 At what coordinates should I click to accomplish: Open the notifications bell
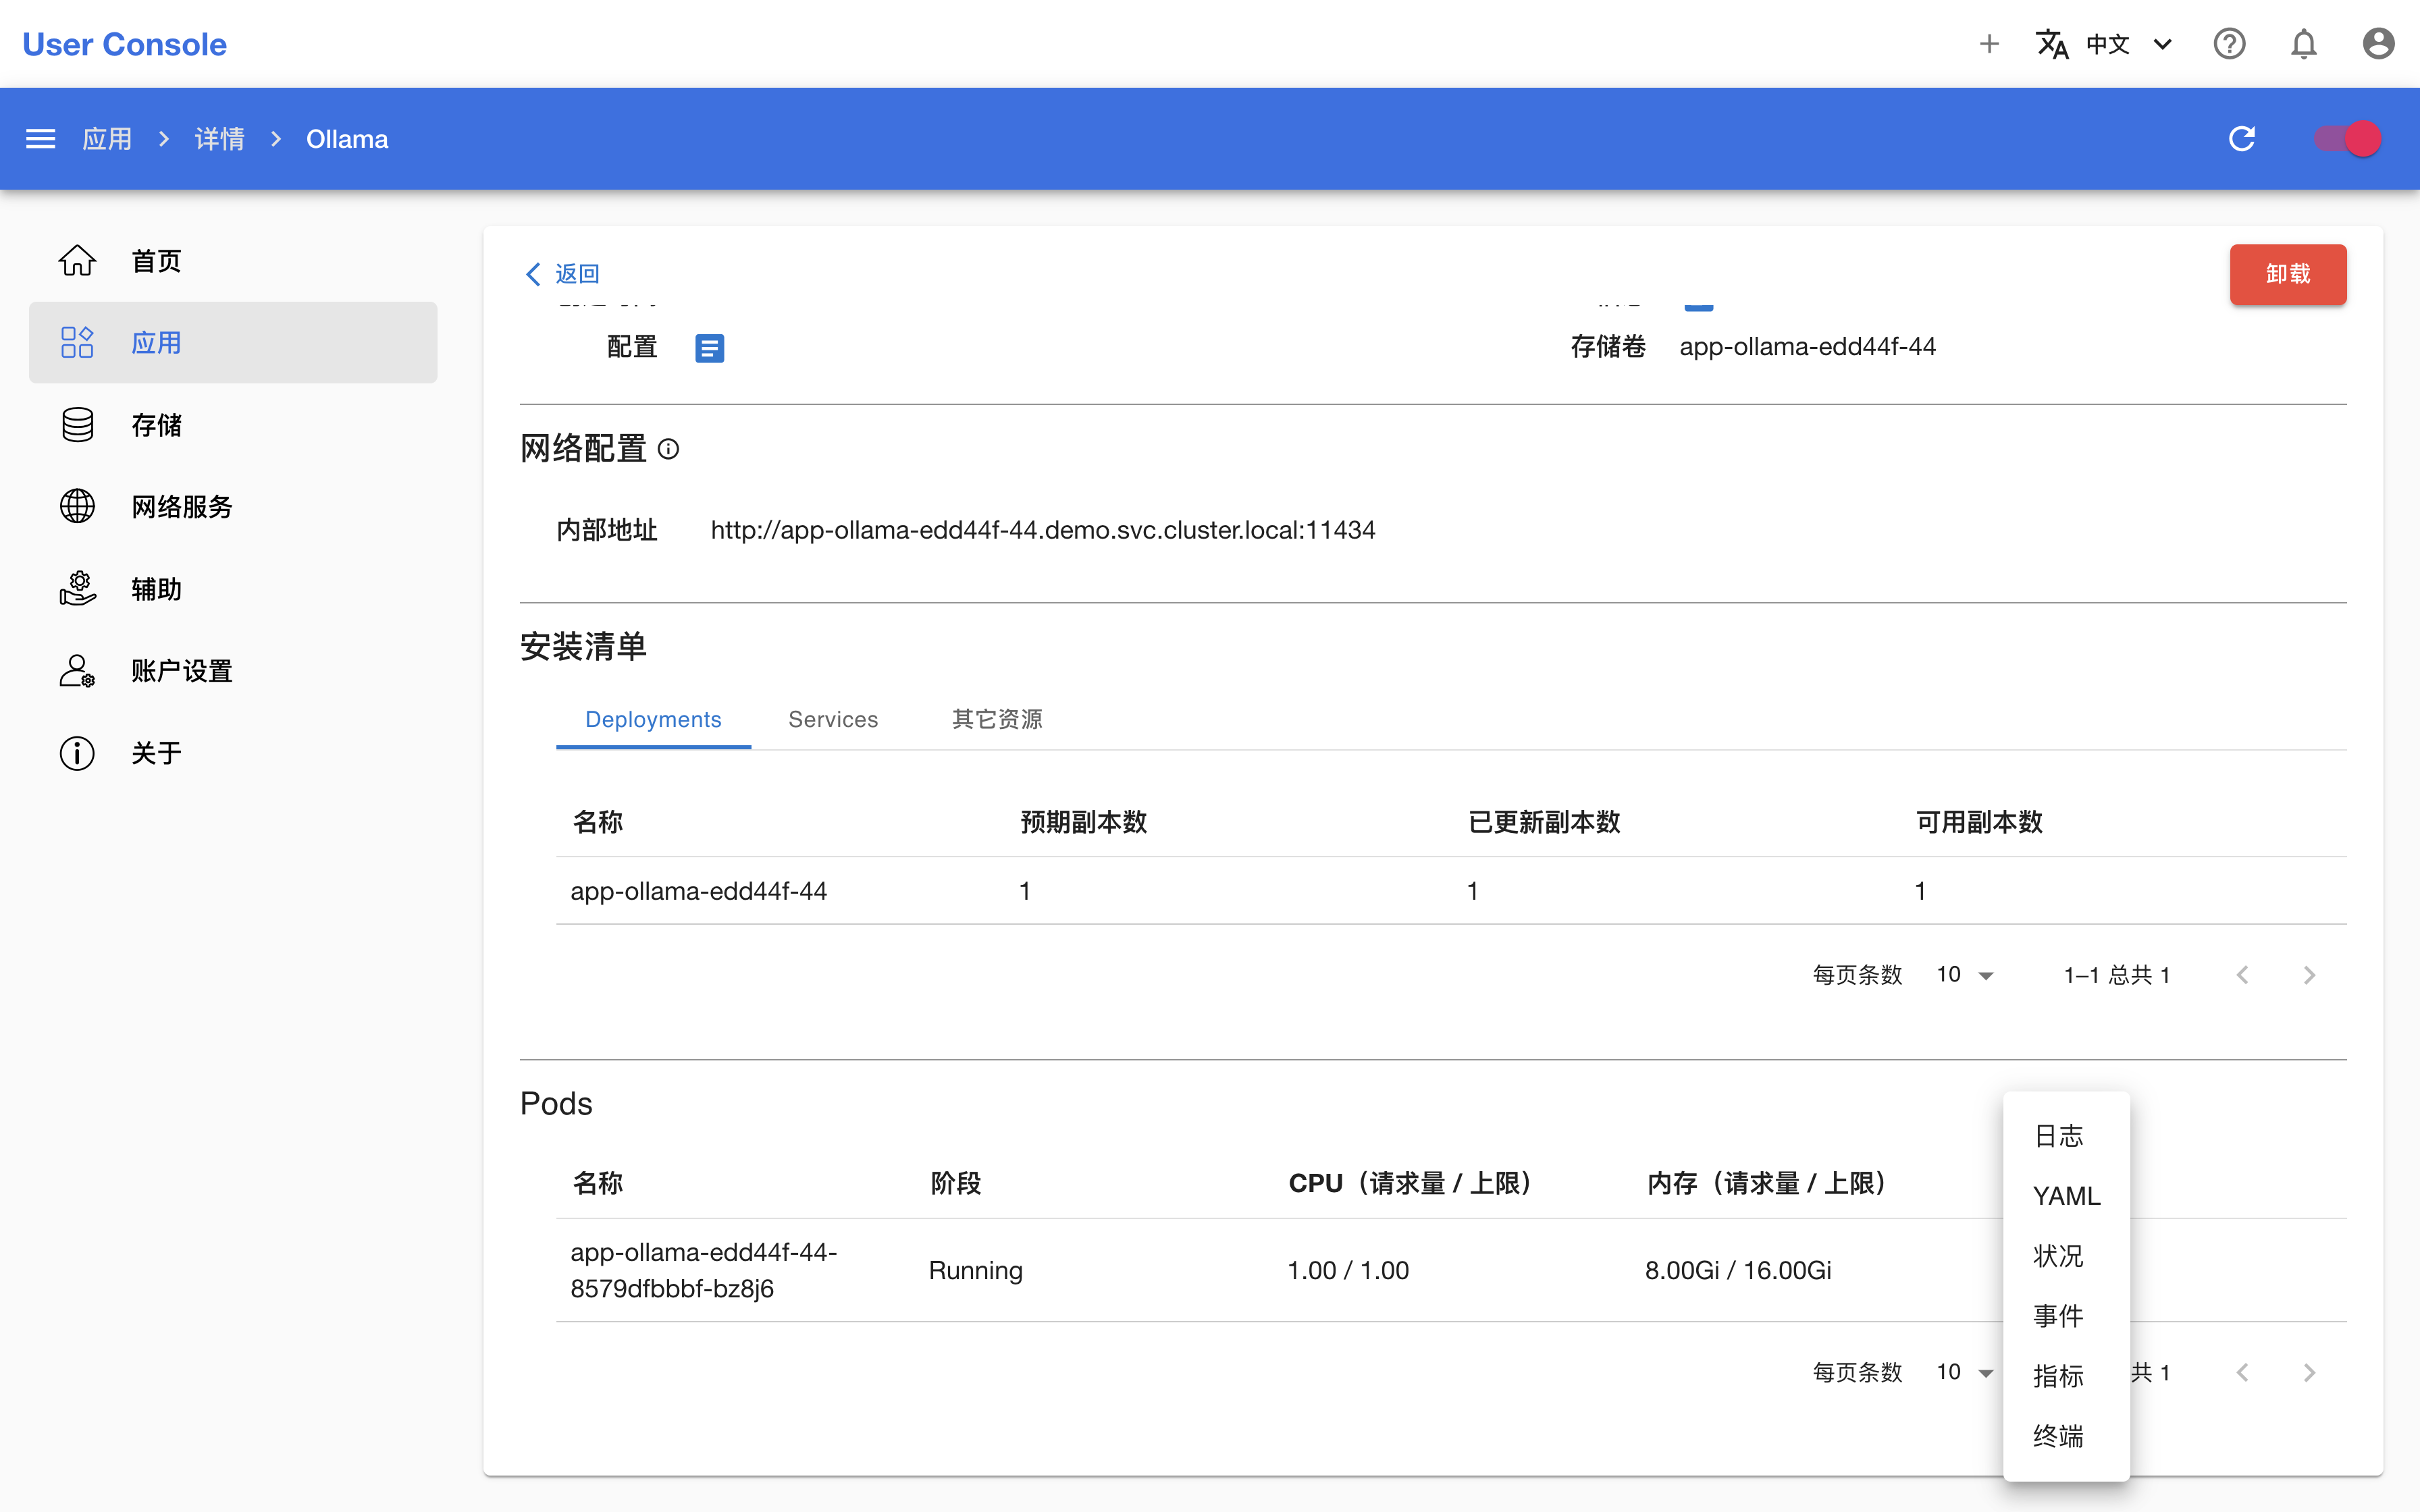(x=2304, y=44)
